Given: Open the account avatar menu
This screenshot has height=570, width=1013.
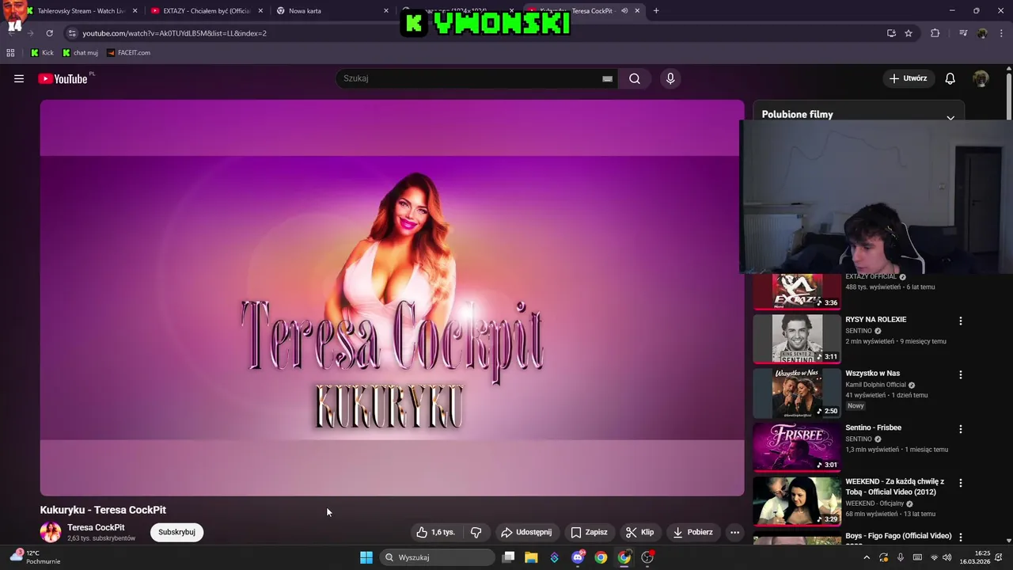Looking at the screenshot, I should point(981,78).
